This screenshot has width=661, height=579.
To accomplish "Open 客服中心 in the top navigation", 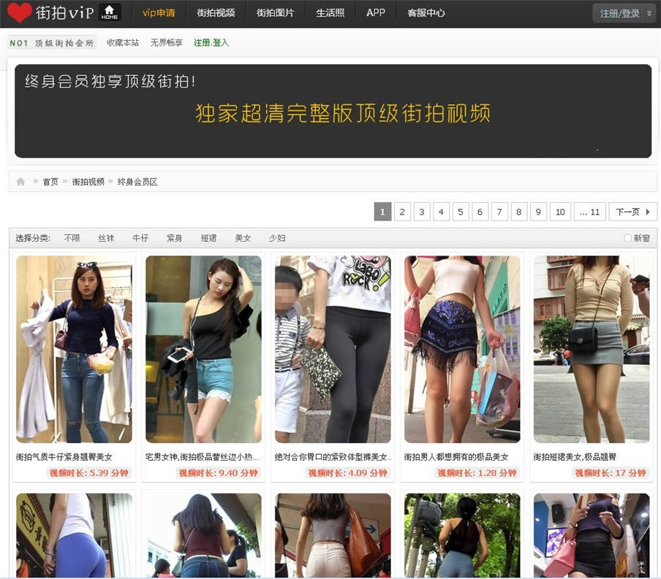I will point(426,13).
